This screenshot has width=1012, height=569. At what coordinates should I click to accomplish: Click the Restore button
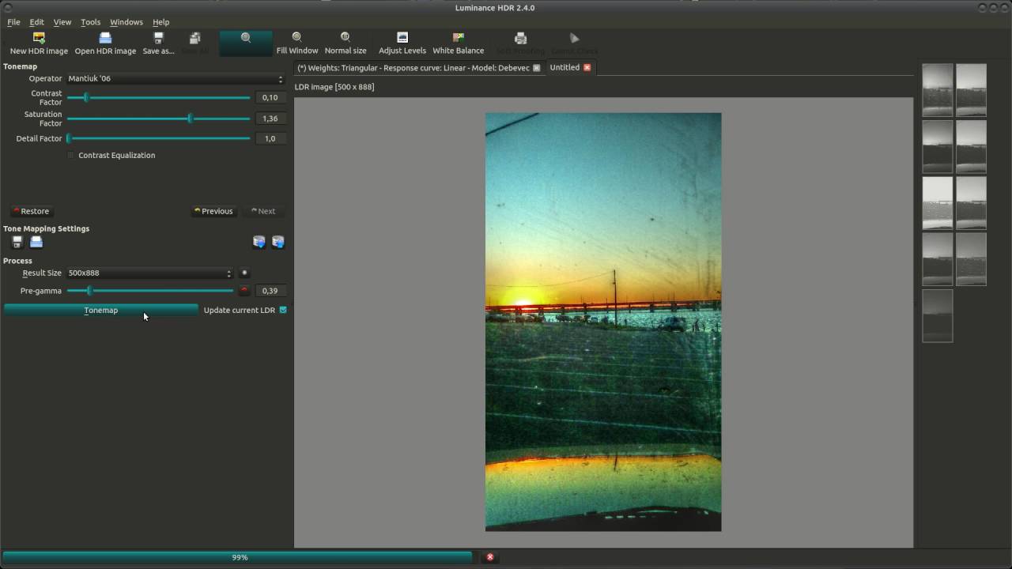(x=32, y=211)
